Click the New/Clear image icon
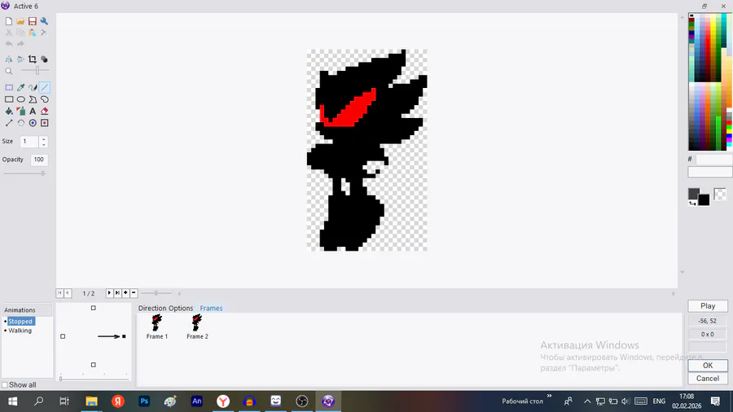This screenshot has height=412, width=733. 9,21
